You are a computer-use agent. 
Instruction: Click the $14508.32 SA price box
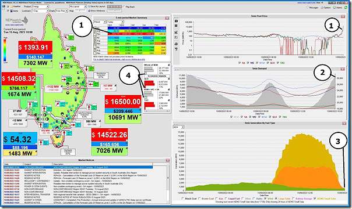point(19,79)
